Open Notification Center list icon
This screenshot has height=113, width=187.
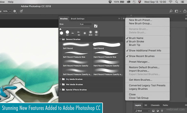[x=182, y=2]
